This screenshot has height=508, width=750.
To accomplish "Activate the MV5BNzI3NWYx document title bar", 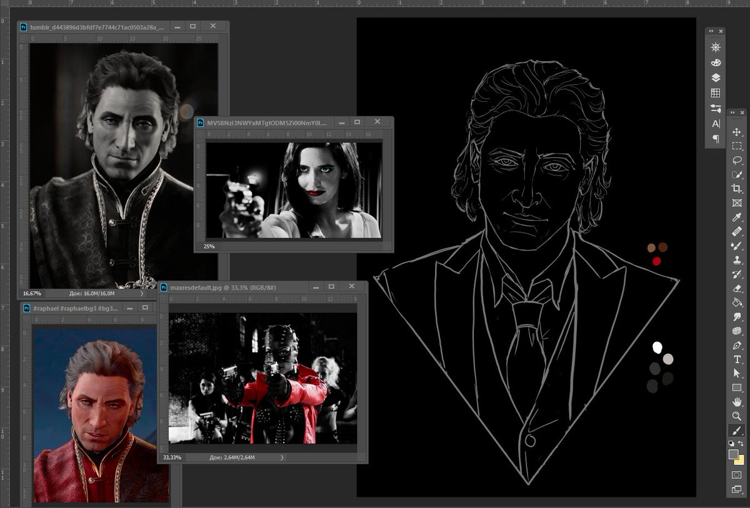I will point(267,123).
